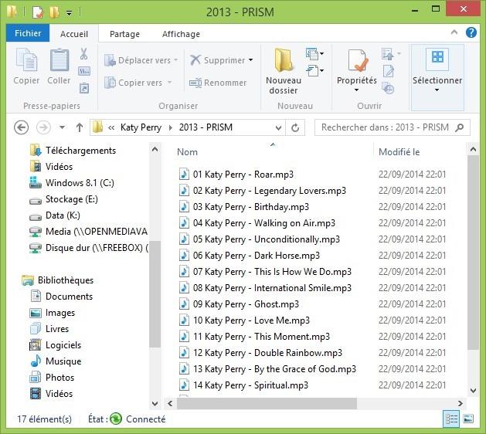Open the Documents library

tap(62, 297)
